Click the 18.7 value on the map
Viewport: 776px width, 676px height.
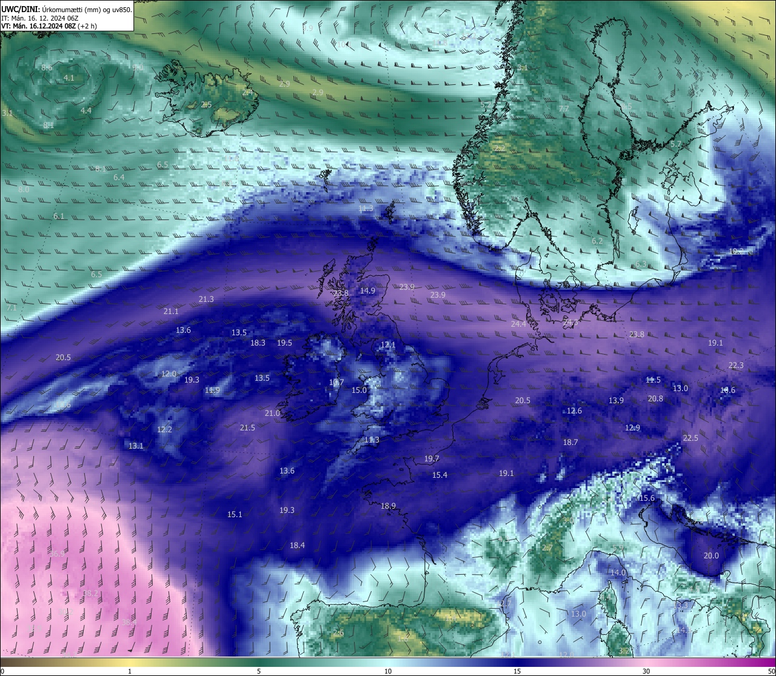(570, 442)
